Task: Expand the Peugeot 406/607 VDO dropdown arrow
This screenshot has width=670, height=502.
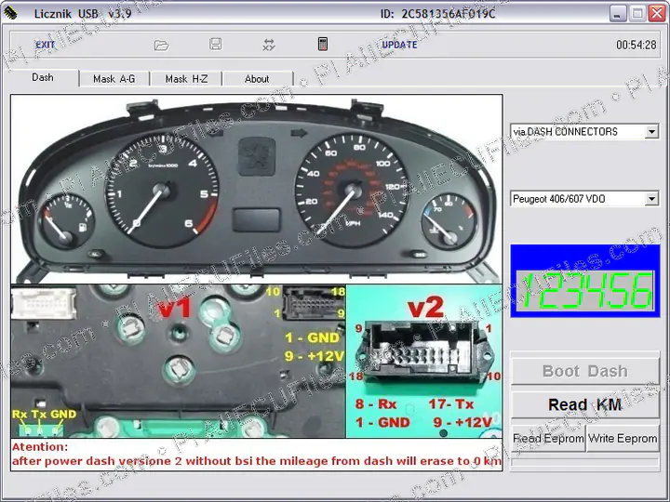Action: (651, 199)
